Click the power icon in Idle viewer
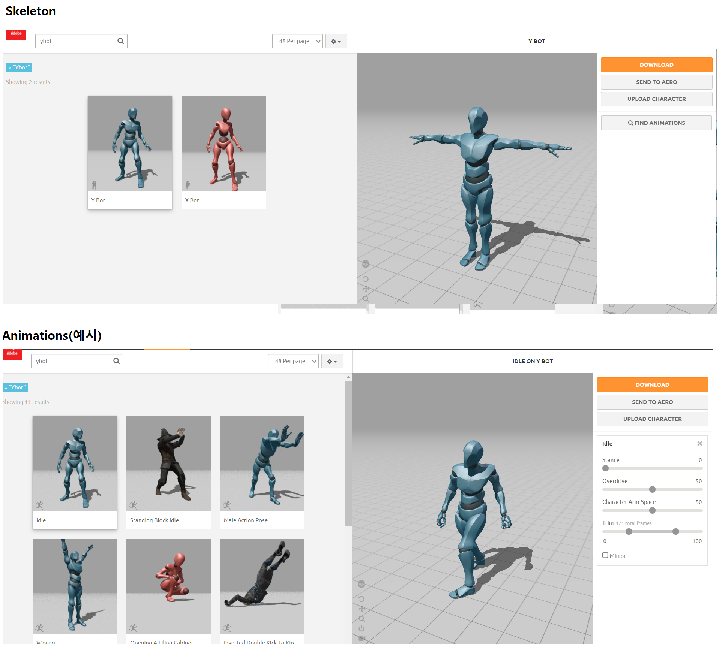720x646 pixels. point(361,628)
